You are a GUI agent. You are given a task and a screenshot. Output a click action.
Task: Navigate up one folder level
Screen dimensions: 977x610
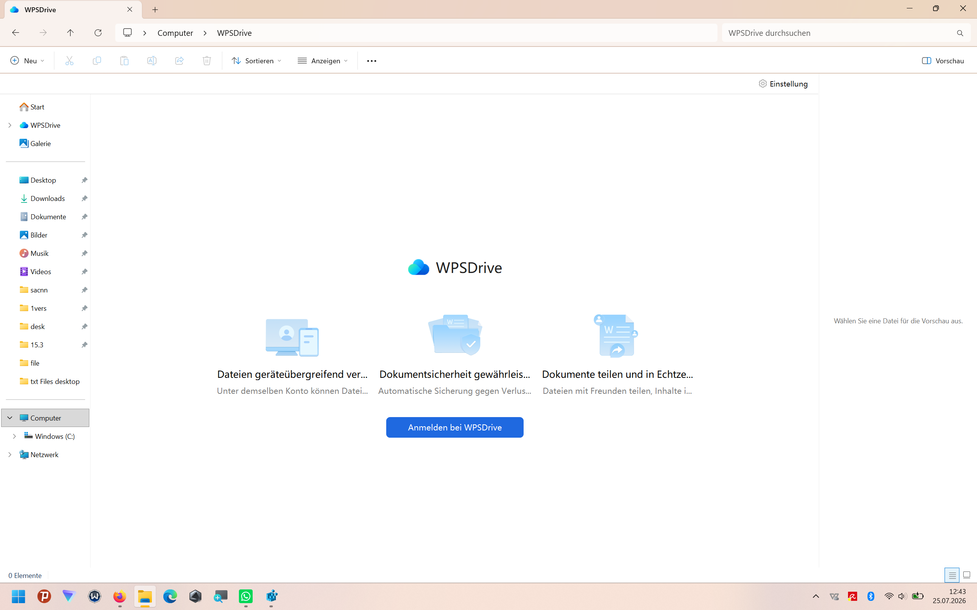(70, 33)
